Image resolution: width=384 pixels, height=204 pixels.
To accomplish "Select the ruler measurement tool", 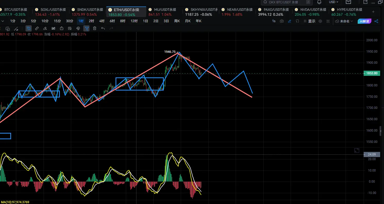I will tap(37, 29).
